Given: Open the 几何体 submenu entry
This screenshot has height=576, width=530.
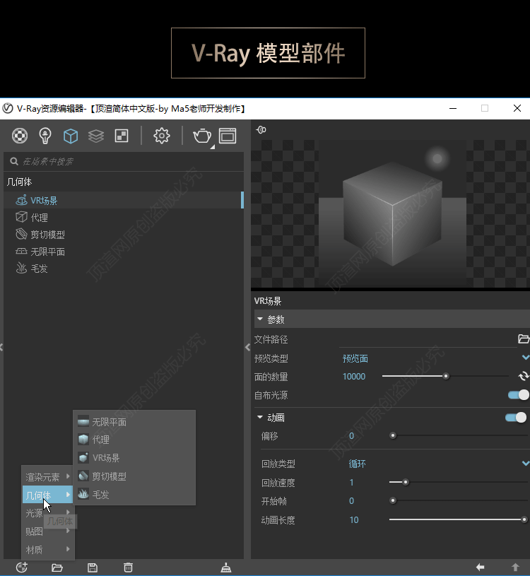Looking at the screenshot, I should click(x=48, y=495).
